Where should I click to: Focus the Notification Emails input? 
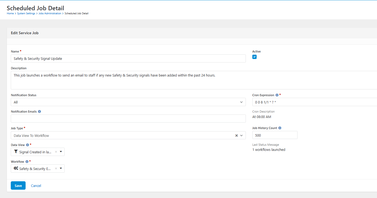[x=128, y=119]
